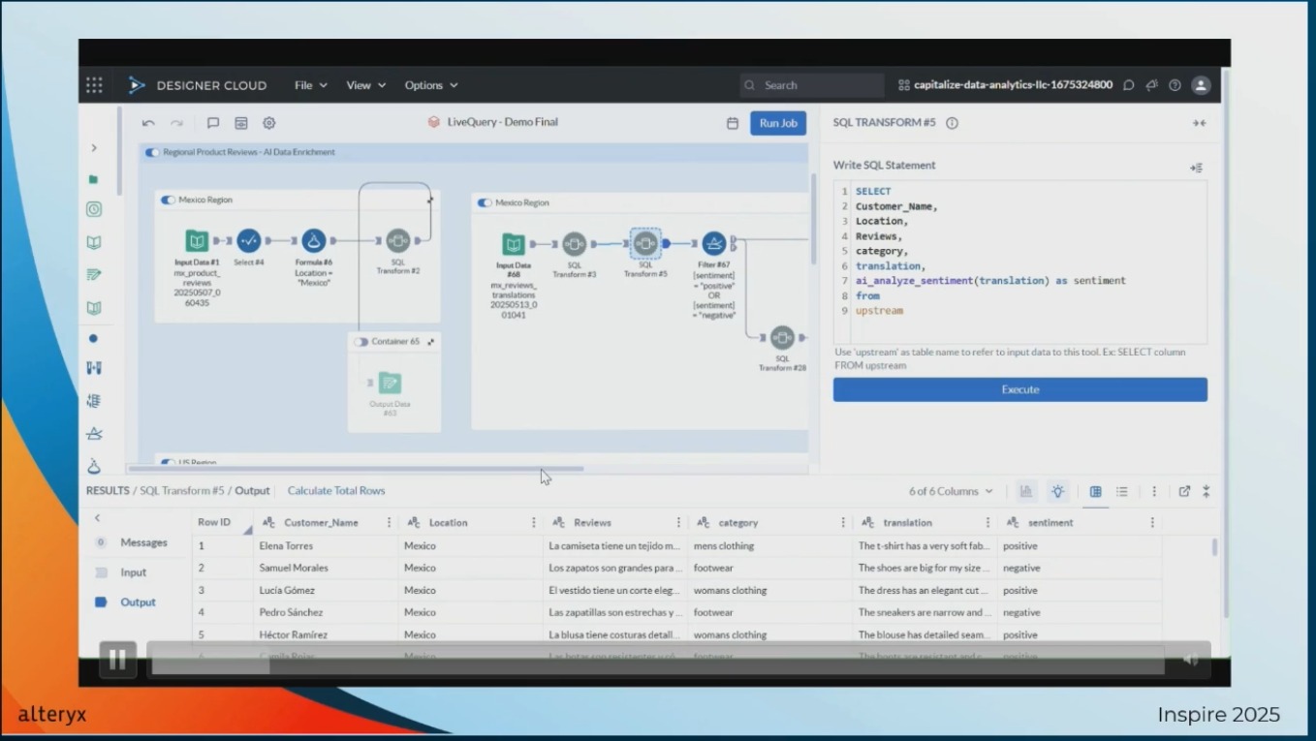Image resolution: width=1316 pixels, height=741 pixels.
Task: Select the Output Data #63 node
Action: (390, 383)
